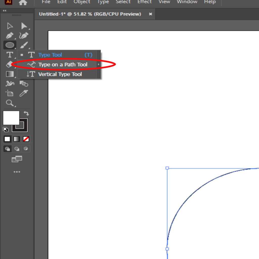The image size is (259, 259).
Task: Choose Type Tool from flyout
Action: tap(57, 55)
